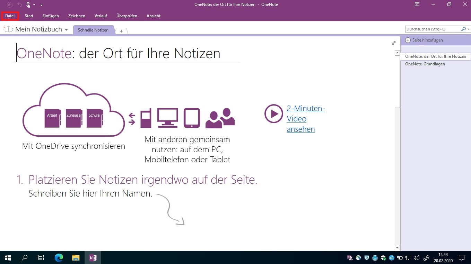Click the magnifier icon in the search box
Image resolution: width=471 pixels, height=264 pixels.
(x=463, y=29)
